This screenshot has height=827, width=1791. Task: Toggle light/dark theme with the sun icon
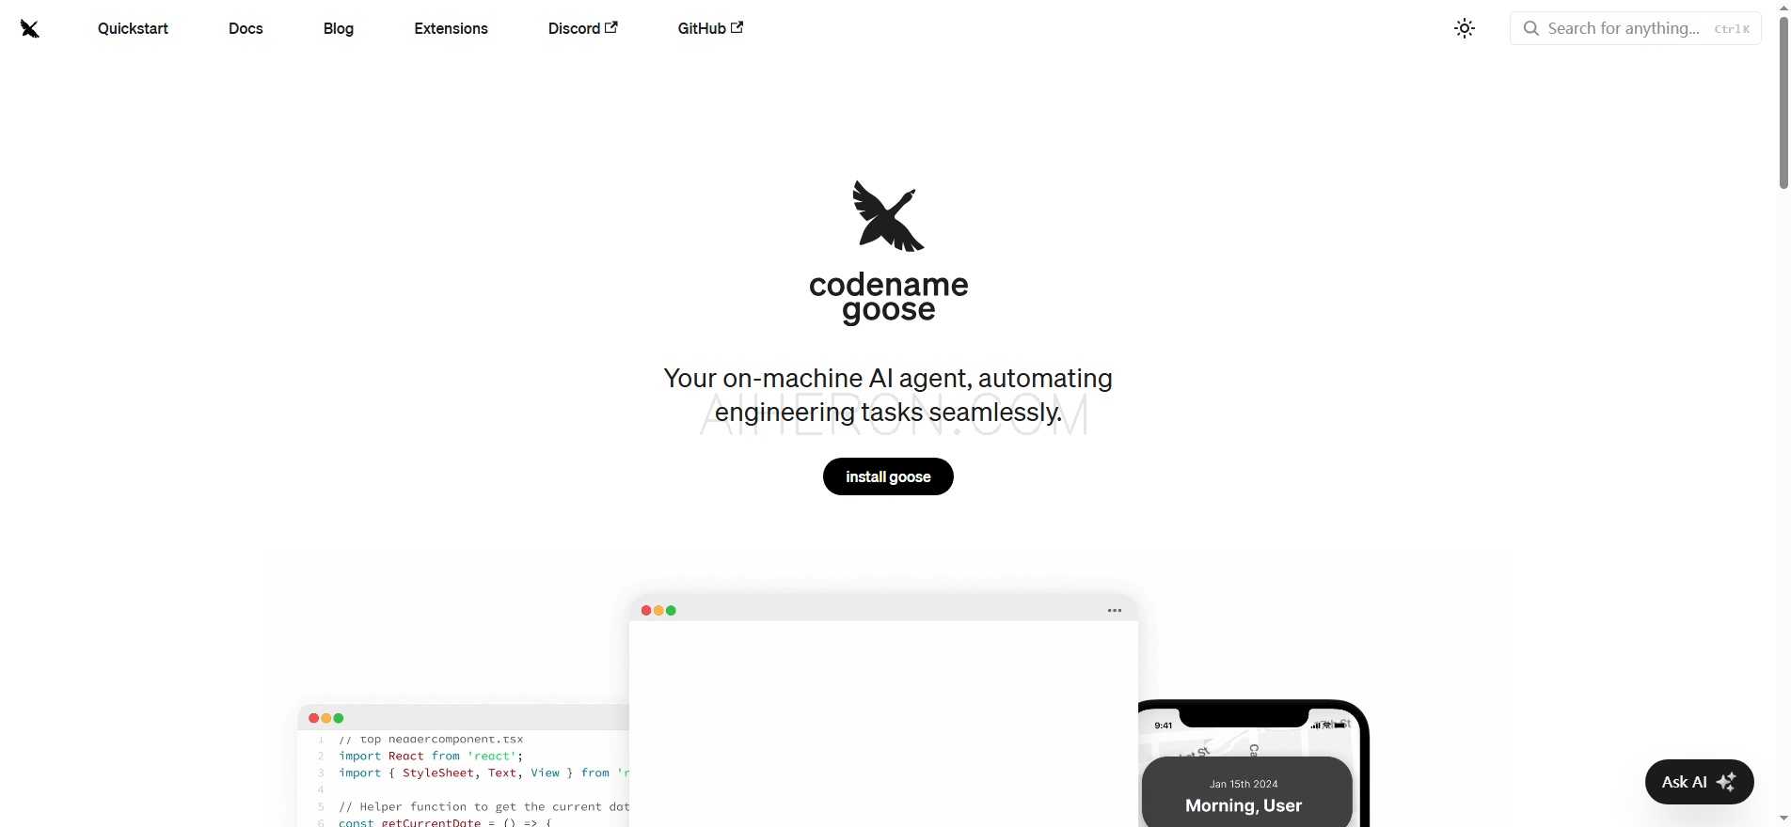point(1465,28)
